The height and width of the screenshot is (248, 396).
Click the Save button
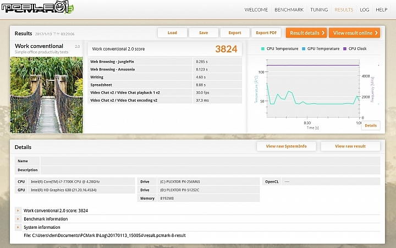[x=204, y=33]
